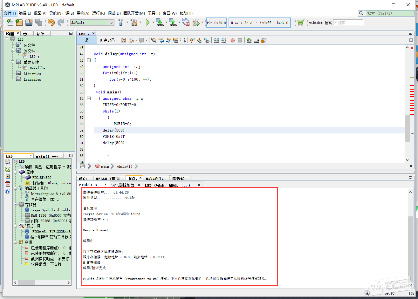
Task: Toggle rectangular selection in editor toolbar
Action: pyautogui.click(x=183, y=40)
